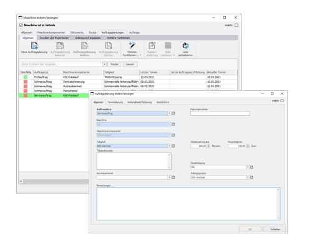
Task: Click the Liste aktualisieren refresh icon
Action: tap(185, 45)
